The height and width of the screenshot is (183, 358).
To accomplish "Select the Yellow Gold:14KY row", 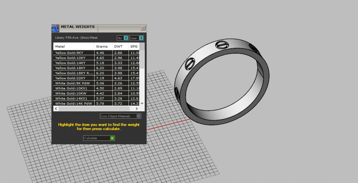I will (x=74, y=63).
